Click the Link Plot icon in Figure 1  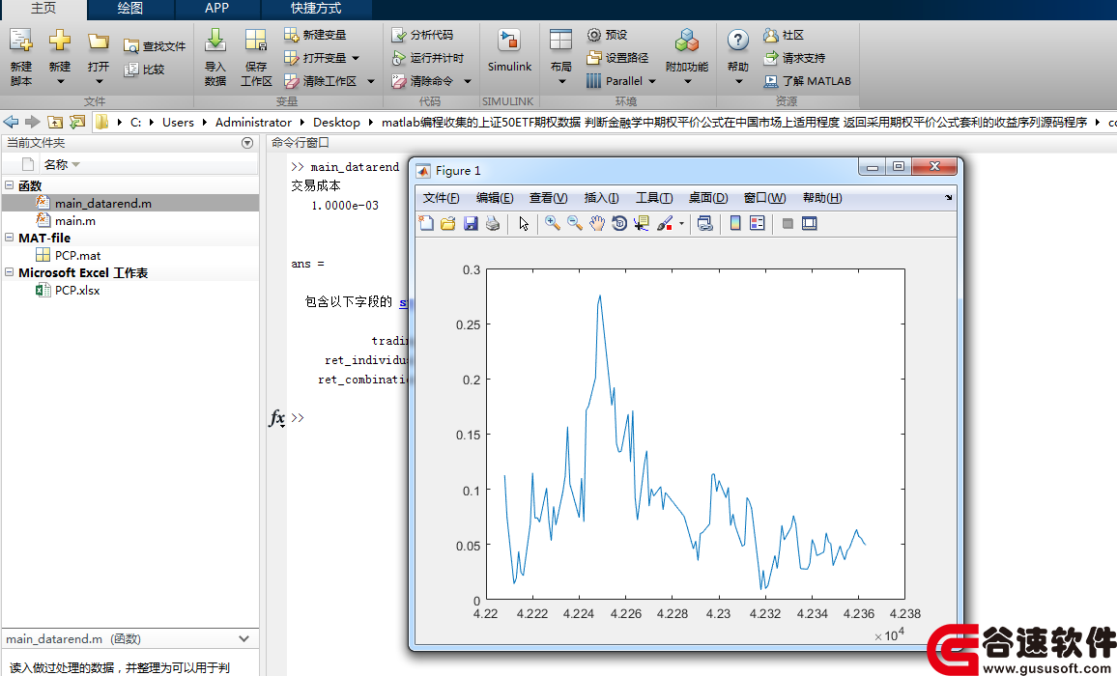(705, 224)
